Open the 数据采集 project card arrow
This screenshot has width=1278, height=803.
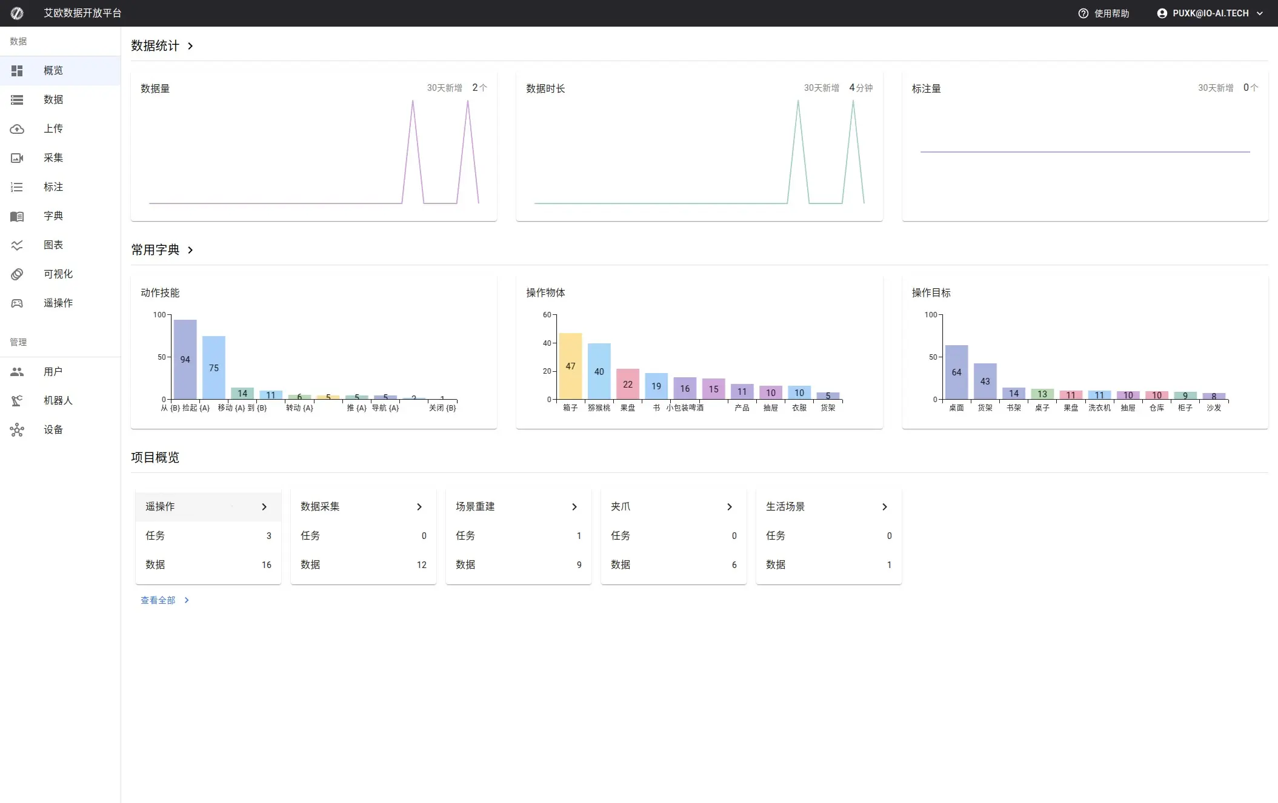point(419,507)
